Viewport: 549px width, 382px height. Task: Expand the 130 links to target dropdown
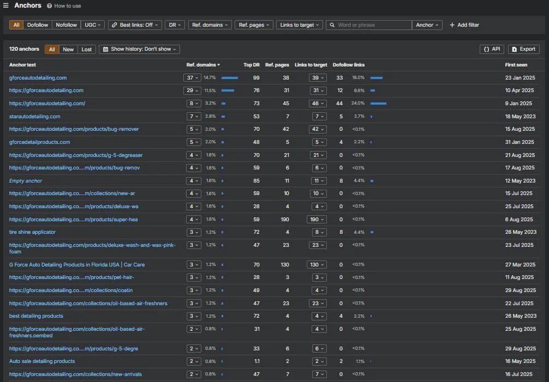[x=317, y=265]
